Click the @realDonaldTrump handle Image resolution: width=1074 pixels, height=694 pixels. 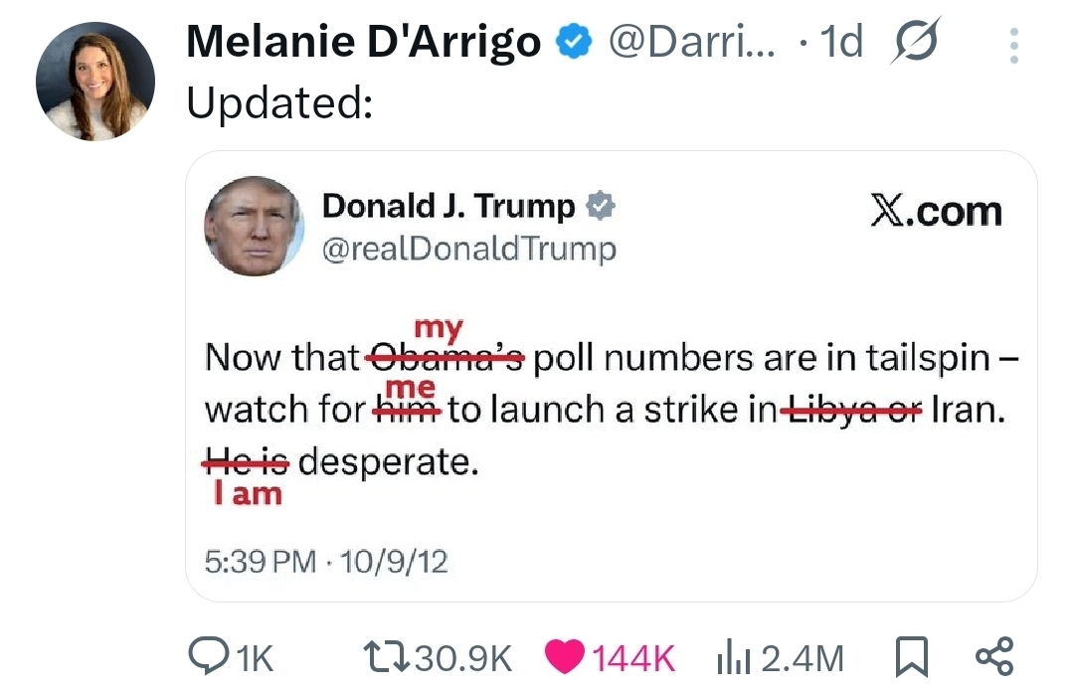click(x=469, y=250)
